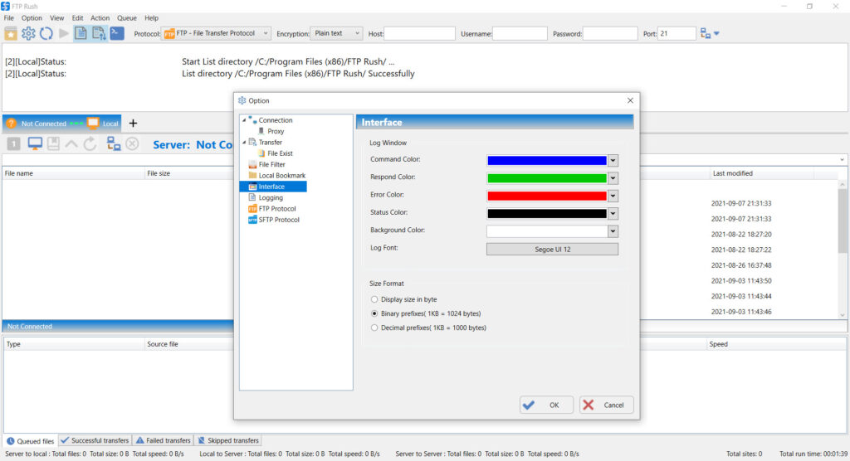Image resolution: width=850 pixels, height=461 pixels.
Task: Open the Encryption Plain text dropdown
Action: click(336, 34)
